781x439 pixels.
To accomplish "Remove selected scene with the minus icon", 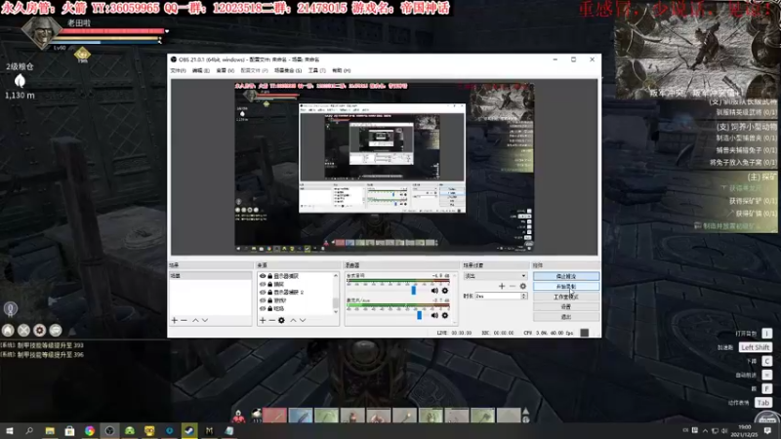I will [184, 321].
